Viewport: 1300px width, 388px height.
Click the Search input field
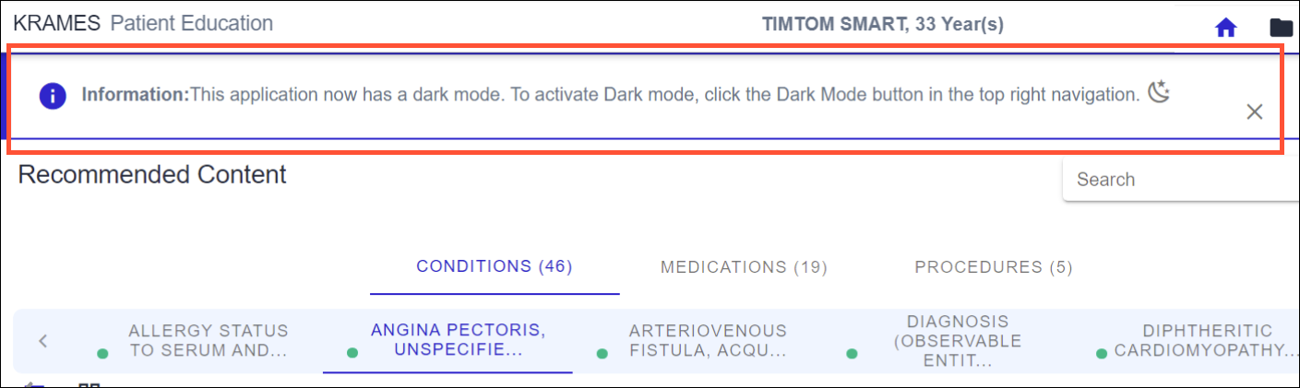click(x=1181, y=180)
